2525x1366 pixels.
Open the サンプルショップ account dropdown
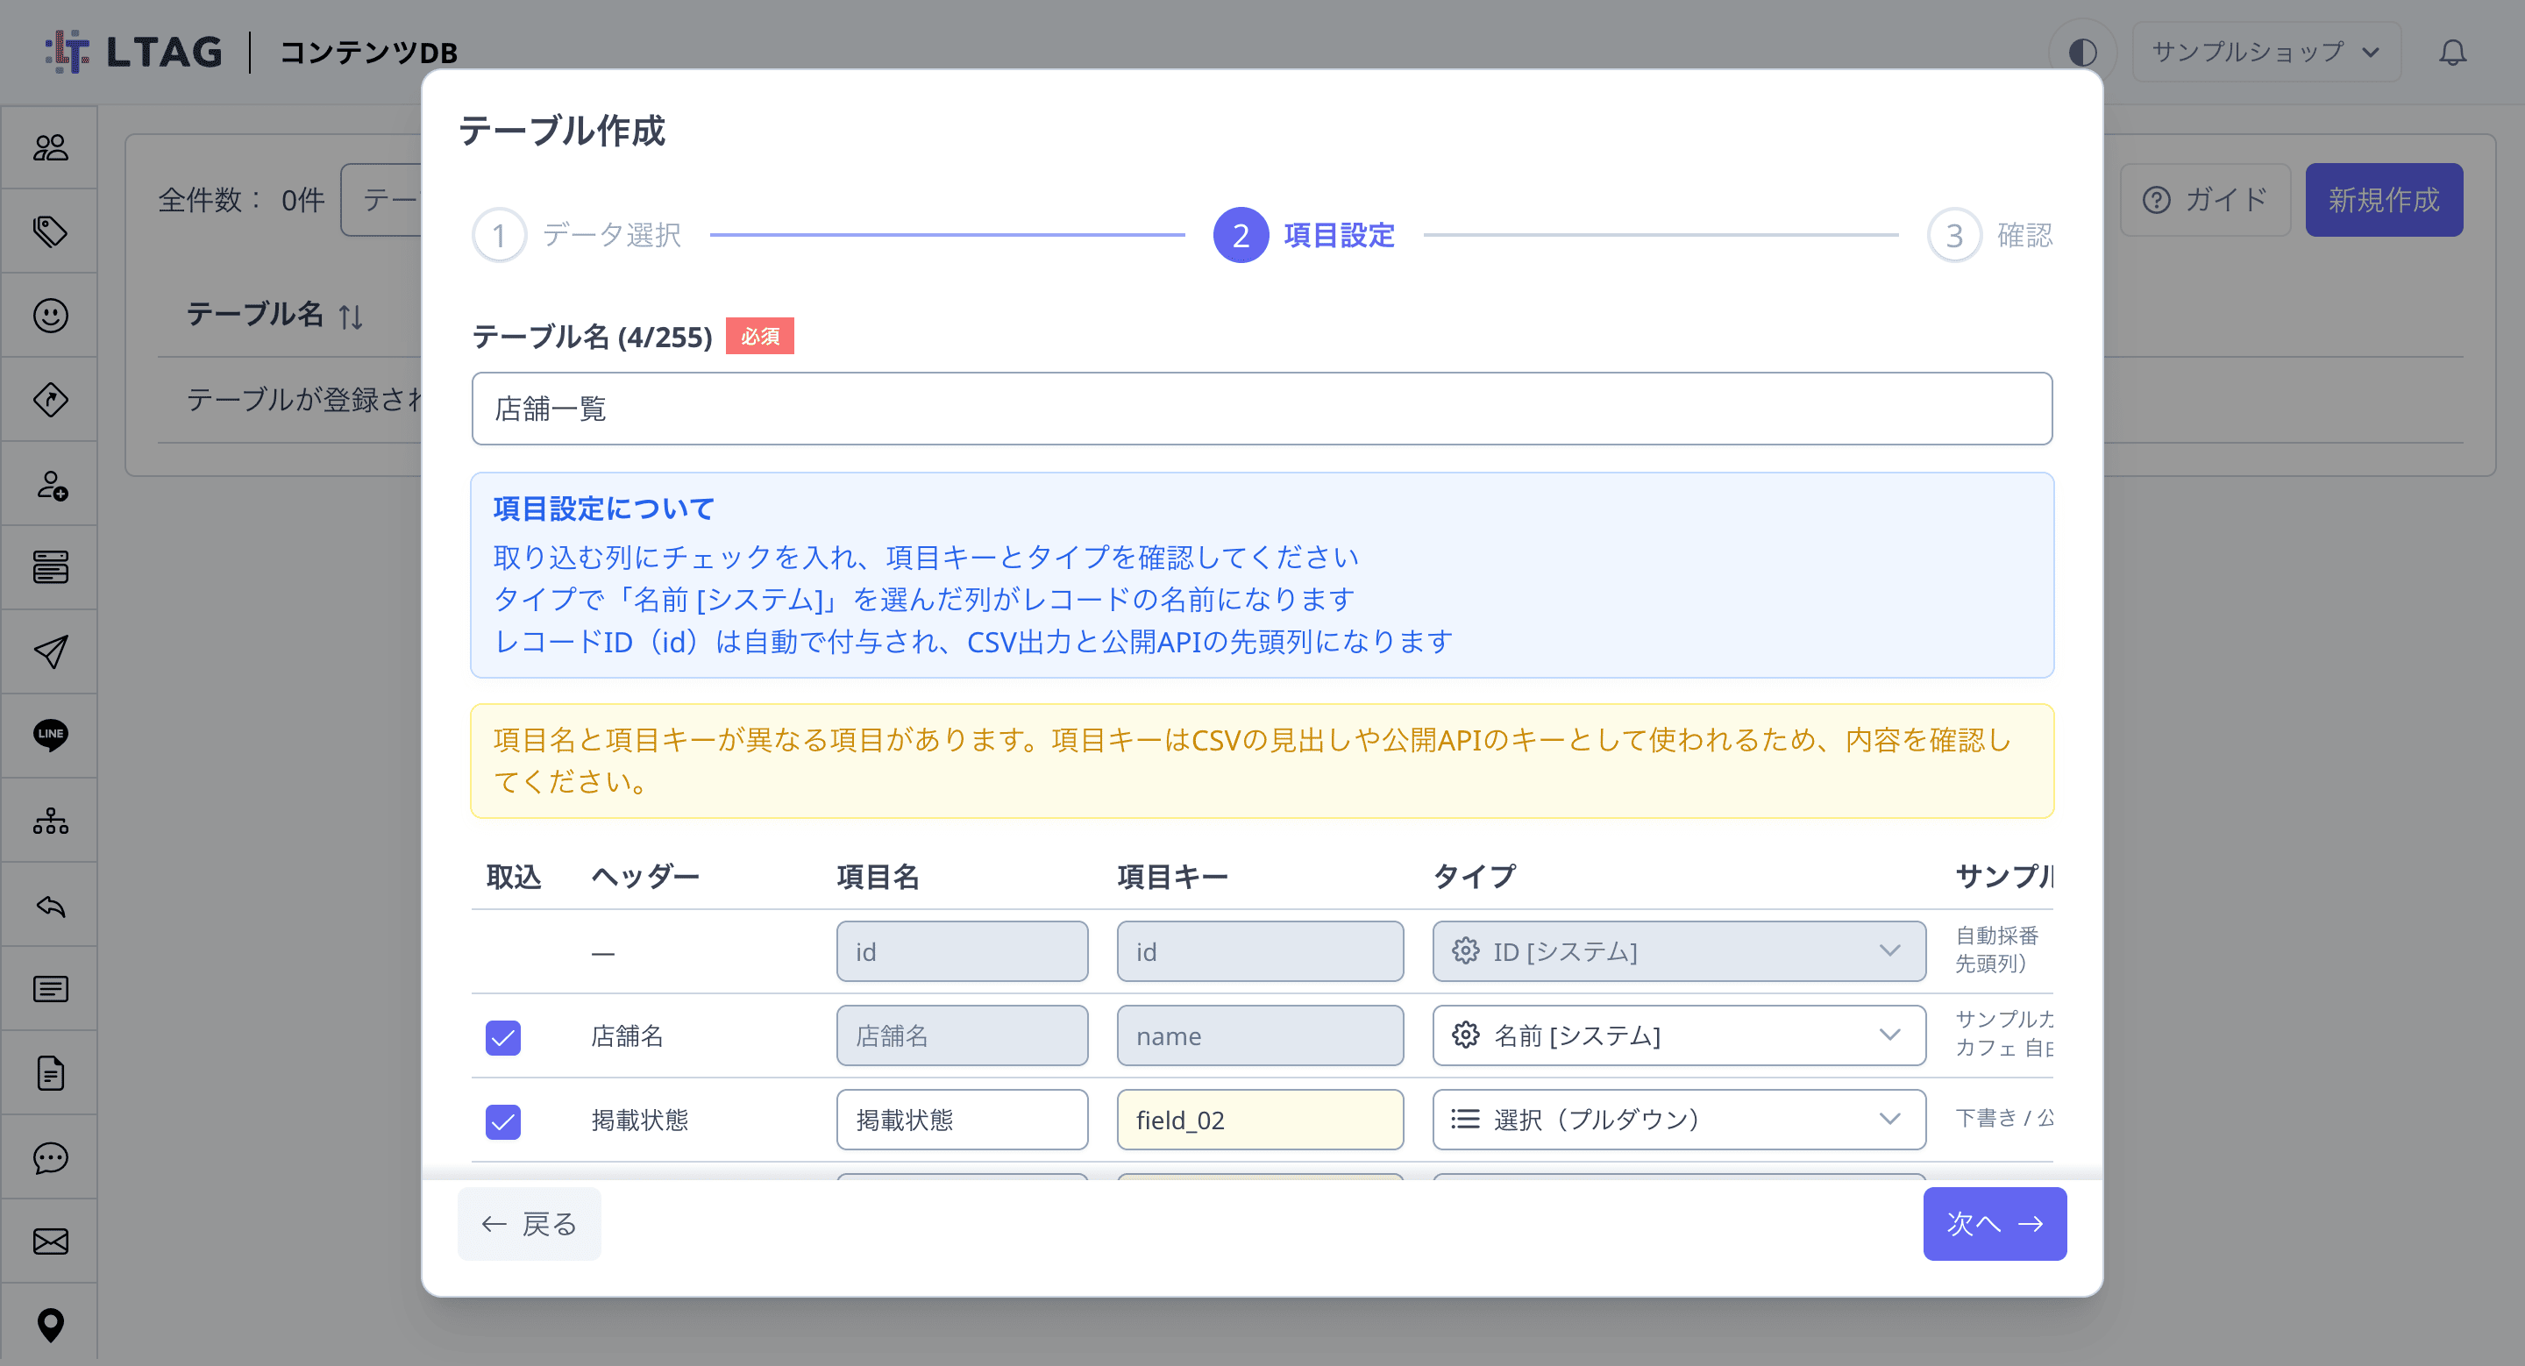2265,52
